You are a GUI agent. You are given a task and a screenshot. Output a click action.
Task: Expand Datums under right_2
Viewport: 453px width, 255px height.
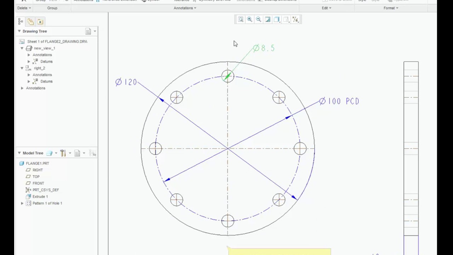29,81
